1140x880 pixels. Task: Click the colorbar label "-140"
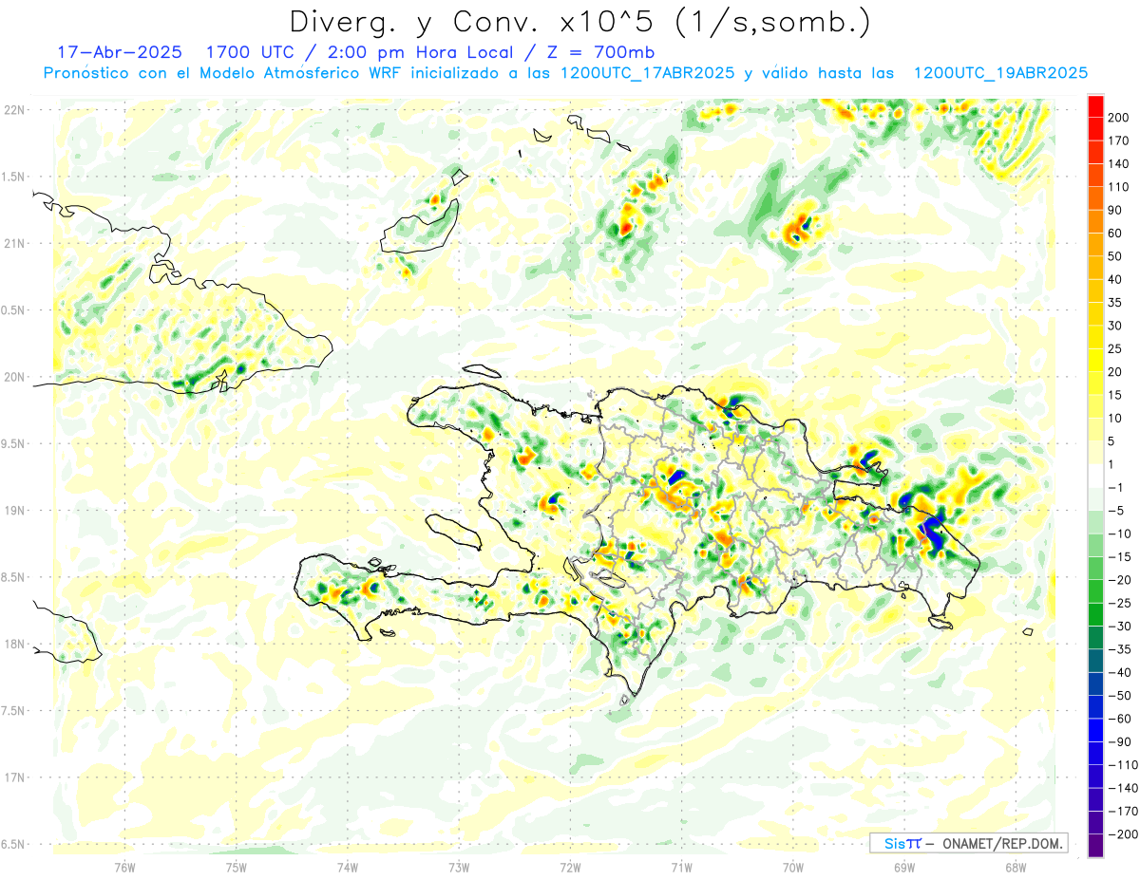(1123, 788)
